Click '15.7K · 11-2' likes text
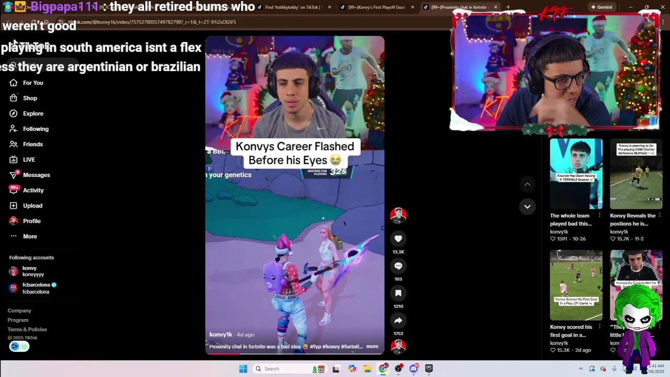The width and height of the screenshot is (670, 377). [627, 239]
